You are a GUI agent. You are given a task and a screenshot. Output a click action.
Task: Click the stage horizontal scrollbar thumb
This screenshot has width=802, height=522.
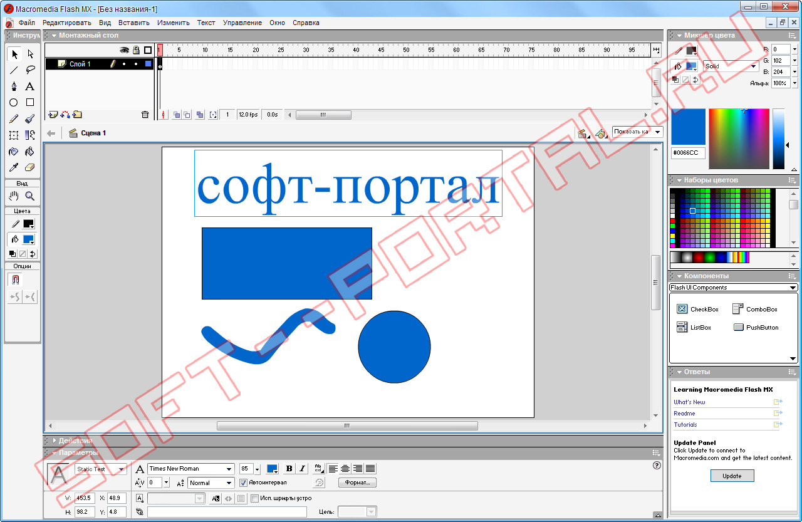pyautogui.click(x=347, y=425)
